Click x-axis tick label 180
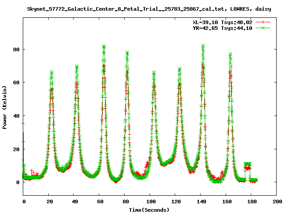Screen dimensions: 286x214 [252, 202]
